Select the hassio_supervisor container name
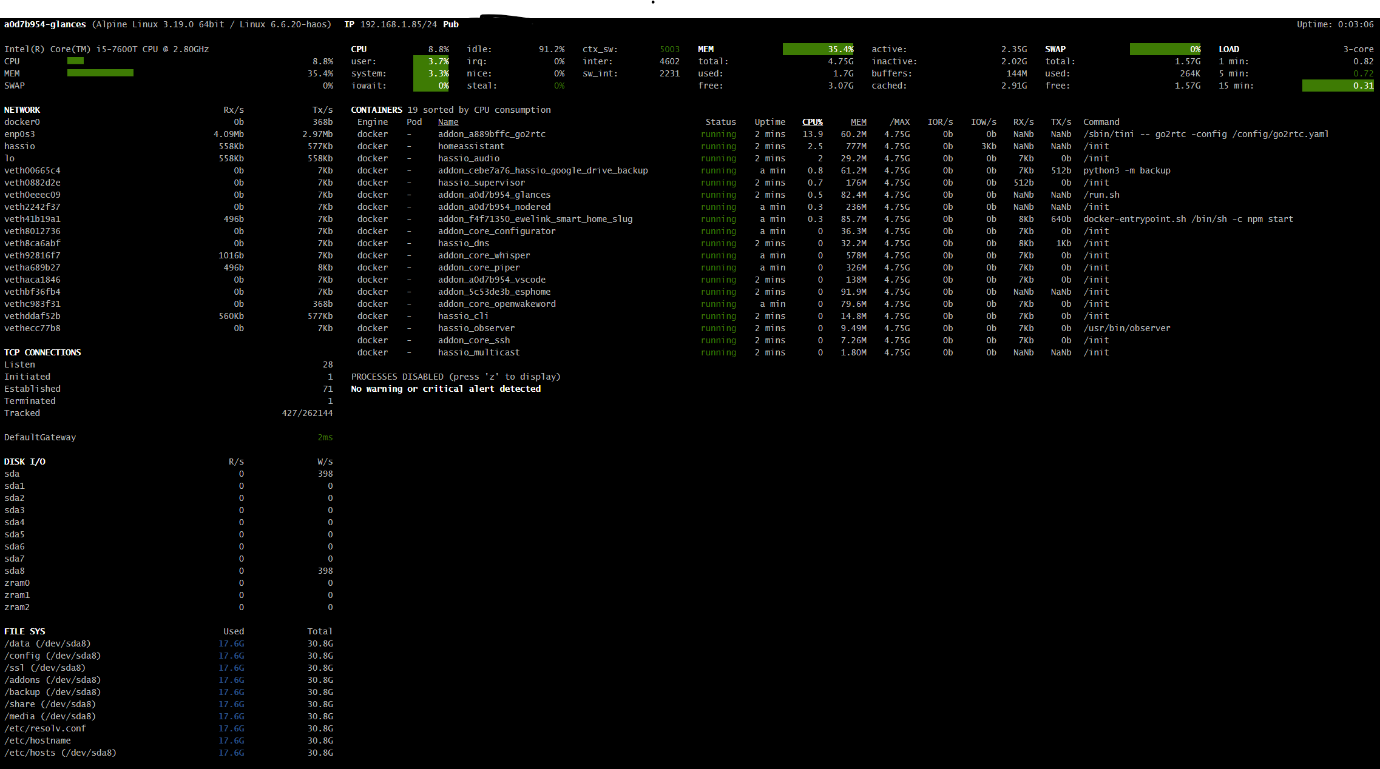This screenshot has width=1380, height=769. pyautogui.click(x=481, y=183)
